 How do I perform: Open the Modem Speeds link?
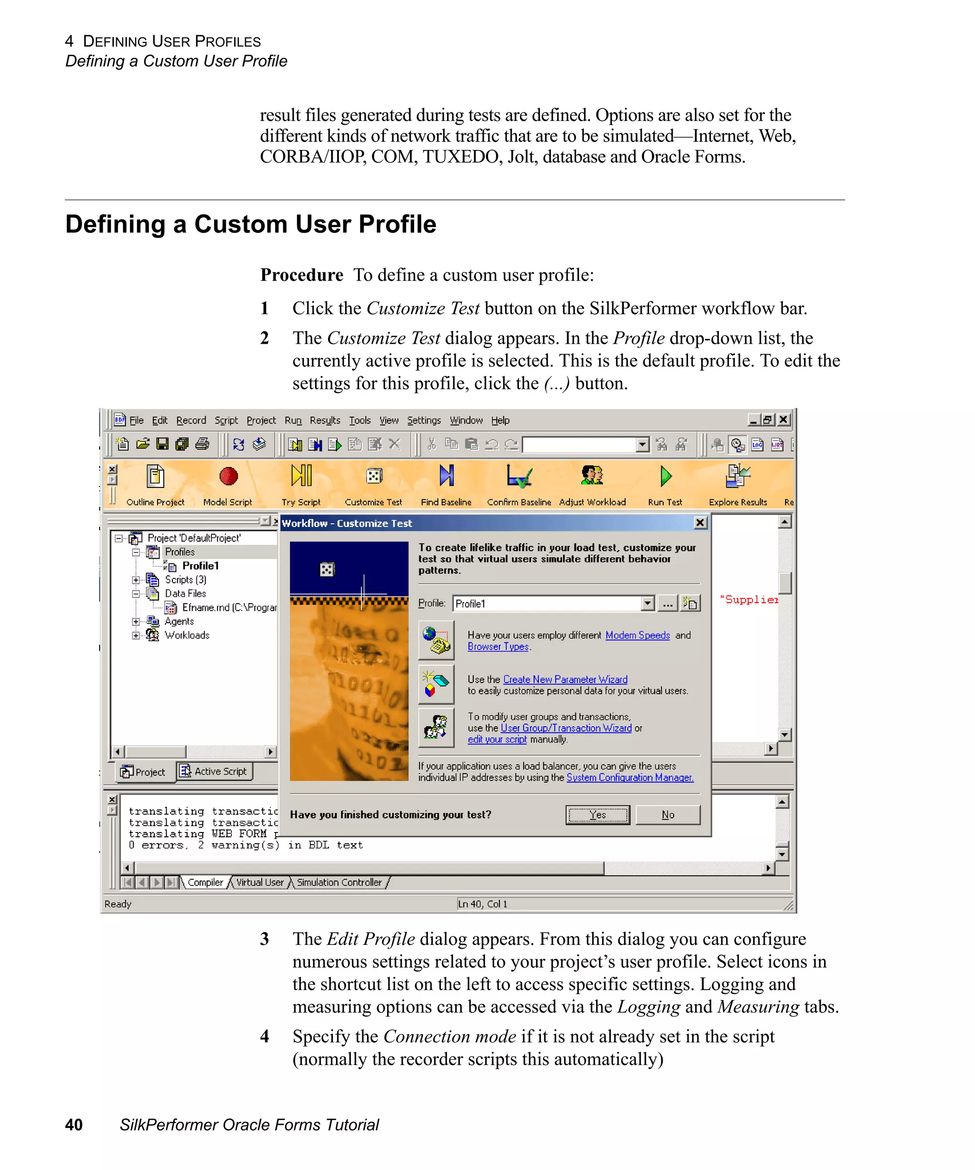[x=637, y=635]
